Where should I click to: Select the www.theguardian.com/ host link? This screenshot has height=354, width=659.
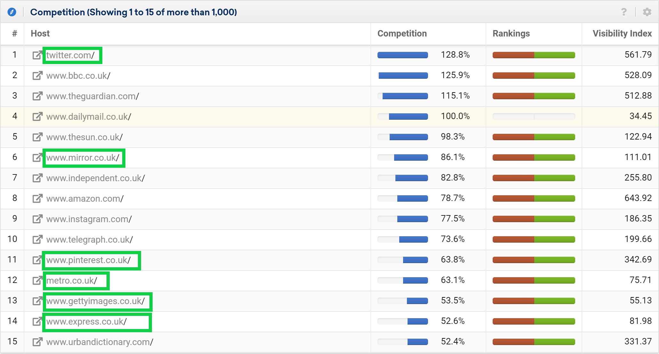coord(92,96)
